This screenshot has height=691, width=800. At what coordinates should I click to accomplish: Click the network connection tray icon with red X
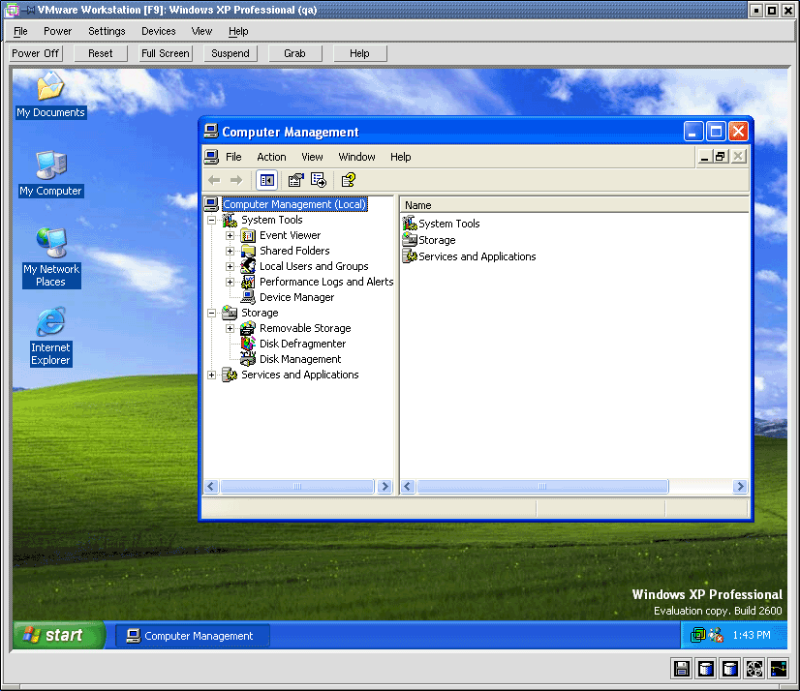coord(716,635)
